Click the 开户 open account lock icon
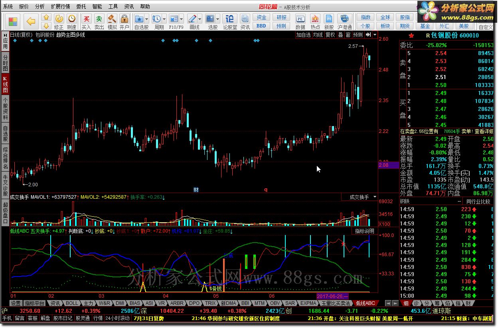The width and height of the screenshot is (498, 328). point(125,22)
